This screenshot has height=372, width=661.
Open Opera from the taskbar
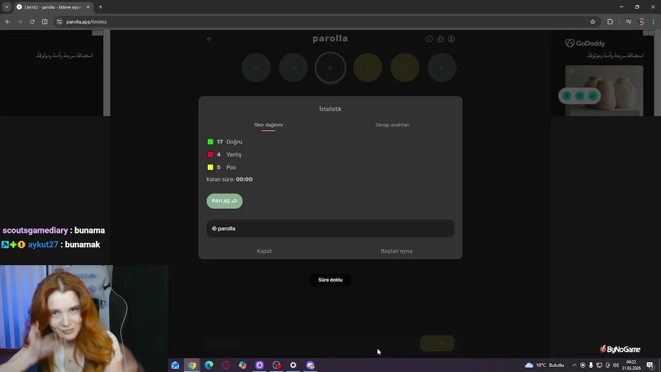click(x=226, y=365)
